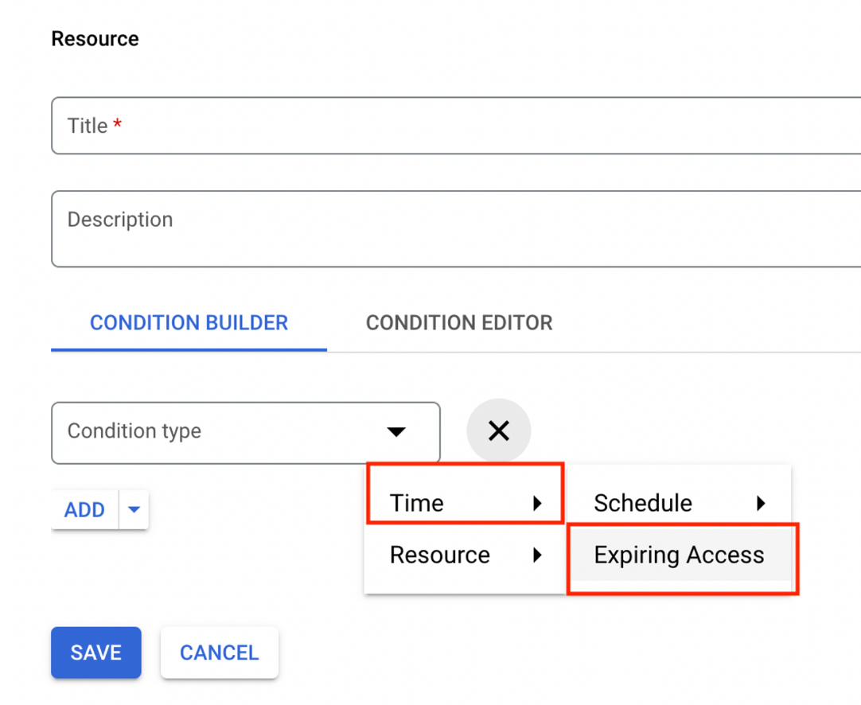The image size is (861, 705).
Task: Click the arrow next to Schedule
Action: coord(761,503)
